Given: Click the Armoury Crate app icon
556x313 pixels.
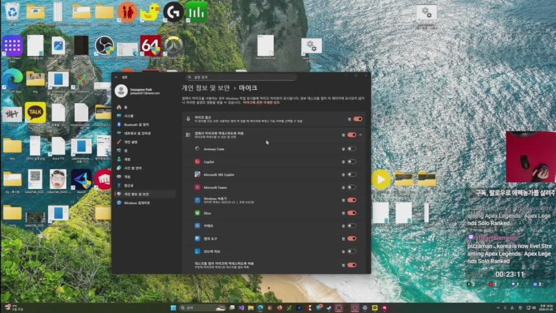Looking at the screenshot, I should [x=198, y=149].
